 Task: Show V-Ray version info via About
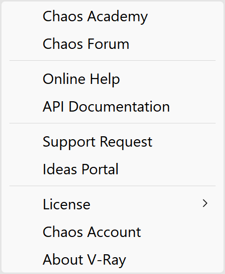click(112, 259)
